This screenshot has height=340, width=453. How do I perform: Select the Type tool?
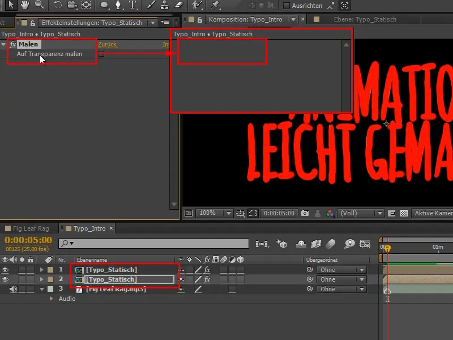coord(132,6)
